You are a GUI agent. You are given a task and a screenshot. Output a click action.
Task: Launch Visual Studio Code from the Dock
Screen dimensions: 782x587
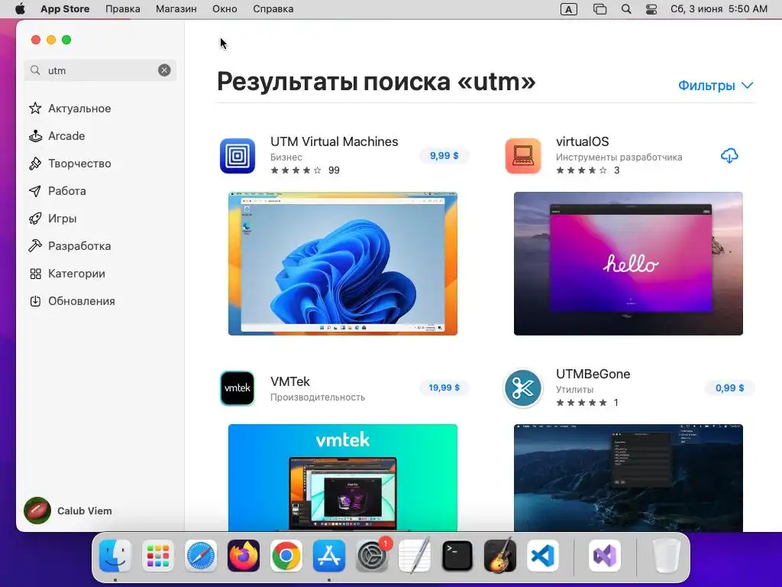click(x=543, y=556)
